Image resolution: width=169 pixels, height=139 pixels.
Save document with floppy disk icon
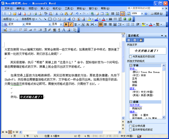click(19, 14)
